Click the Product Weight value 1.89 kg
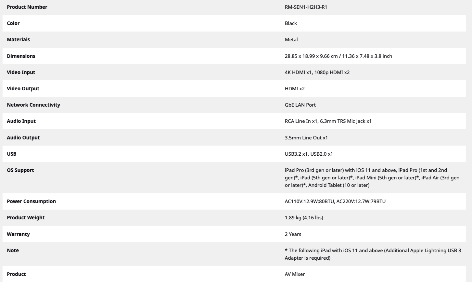 click(304, 218)
